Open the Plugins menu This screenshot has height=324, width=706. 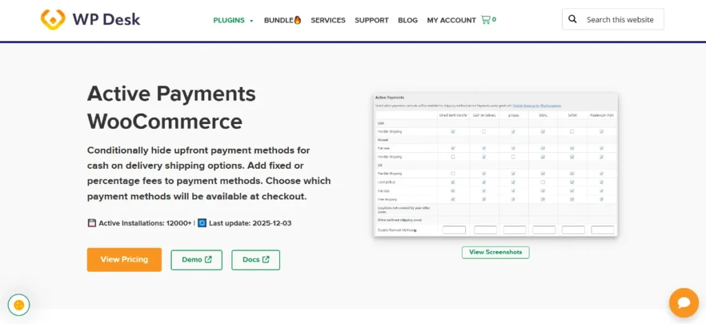point(229,20)
